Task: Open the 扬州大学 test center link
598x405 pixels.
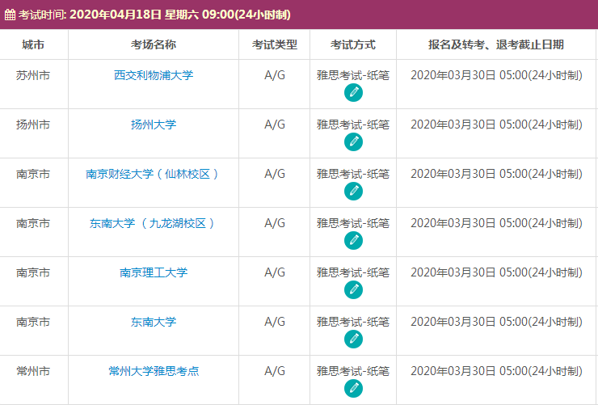Action: (154, 124)
